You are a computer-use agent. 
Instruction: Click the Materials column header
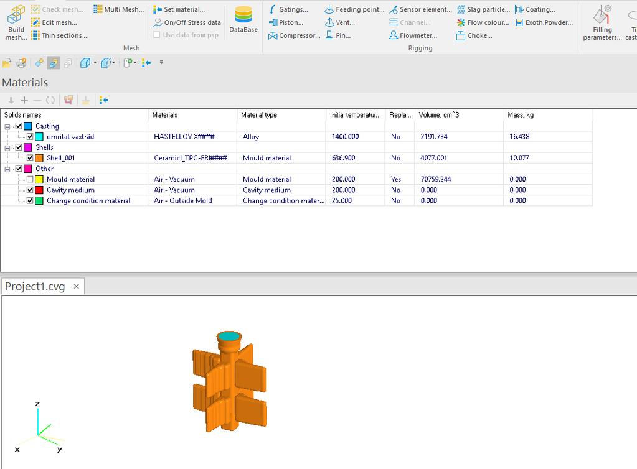pos(193,115)
